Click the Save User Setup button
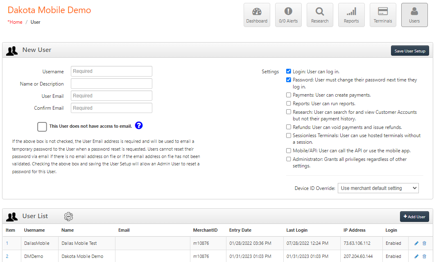The image size is (434, 262). pyautogui.click(x=410, y=50)
